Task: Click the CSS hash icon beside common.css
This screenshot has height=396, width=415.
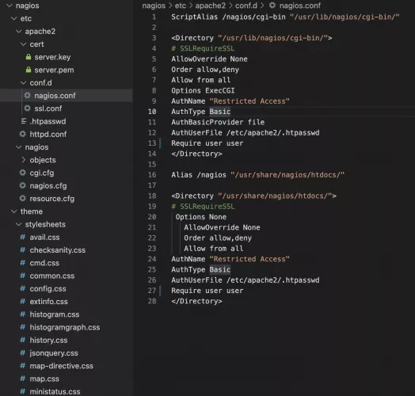Action: click(23, 276)
